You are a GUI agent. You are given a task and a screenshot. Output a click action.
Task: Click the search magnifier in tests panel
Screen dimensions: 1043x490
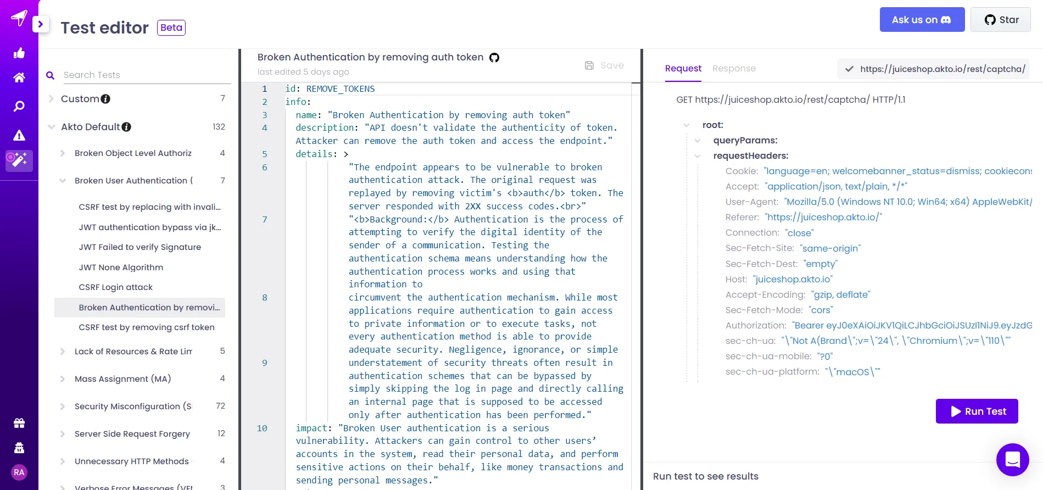[51, 75]
